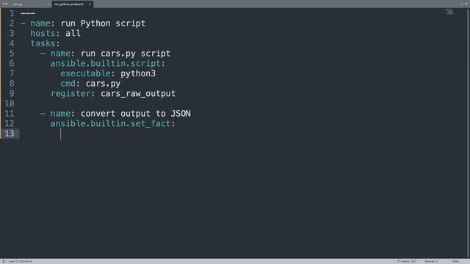Image resolution: width=470 pixels, height=264 pixels.
Task: Click the word executable on line 7
Action: coord(85,73)
